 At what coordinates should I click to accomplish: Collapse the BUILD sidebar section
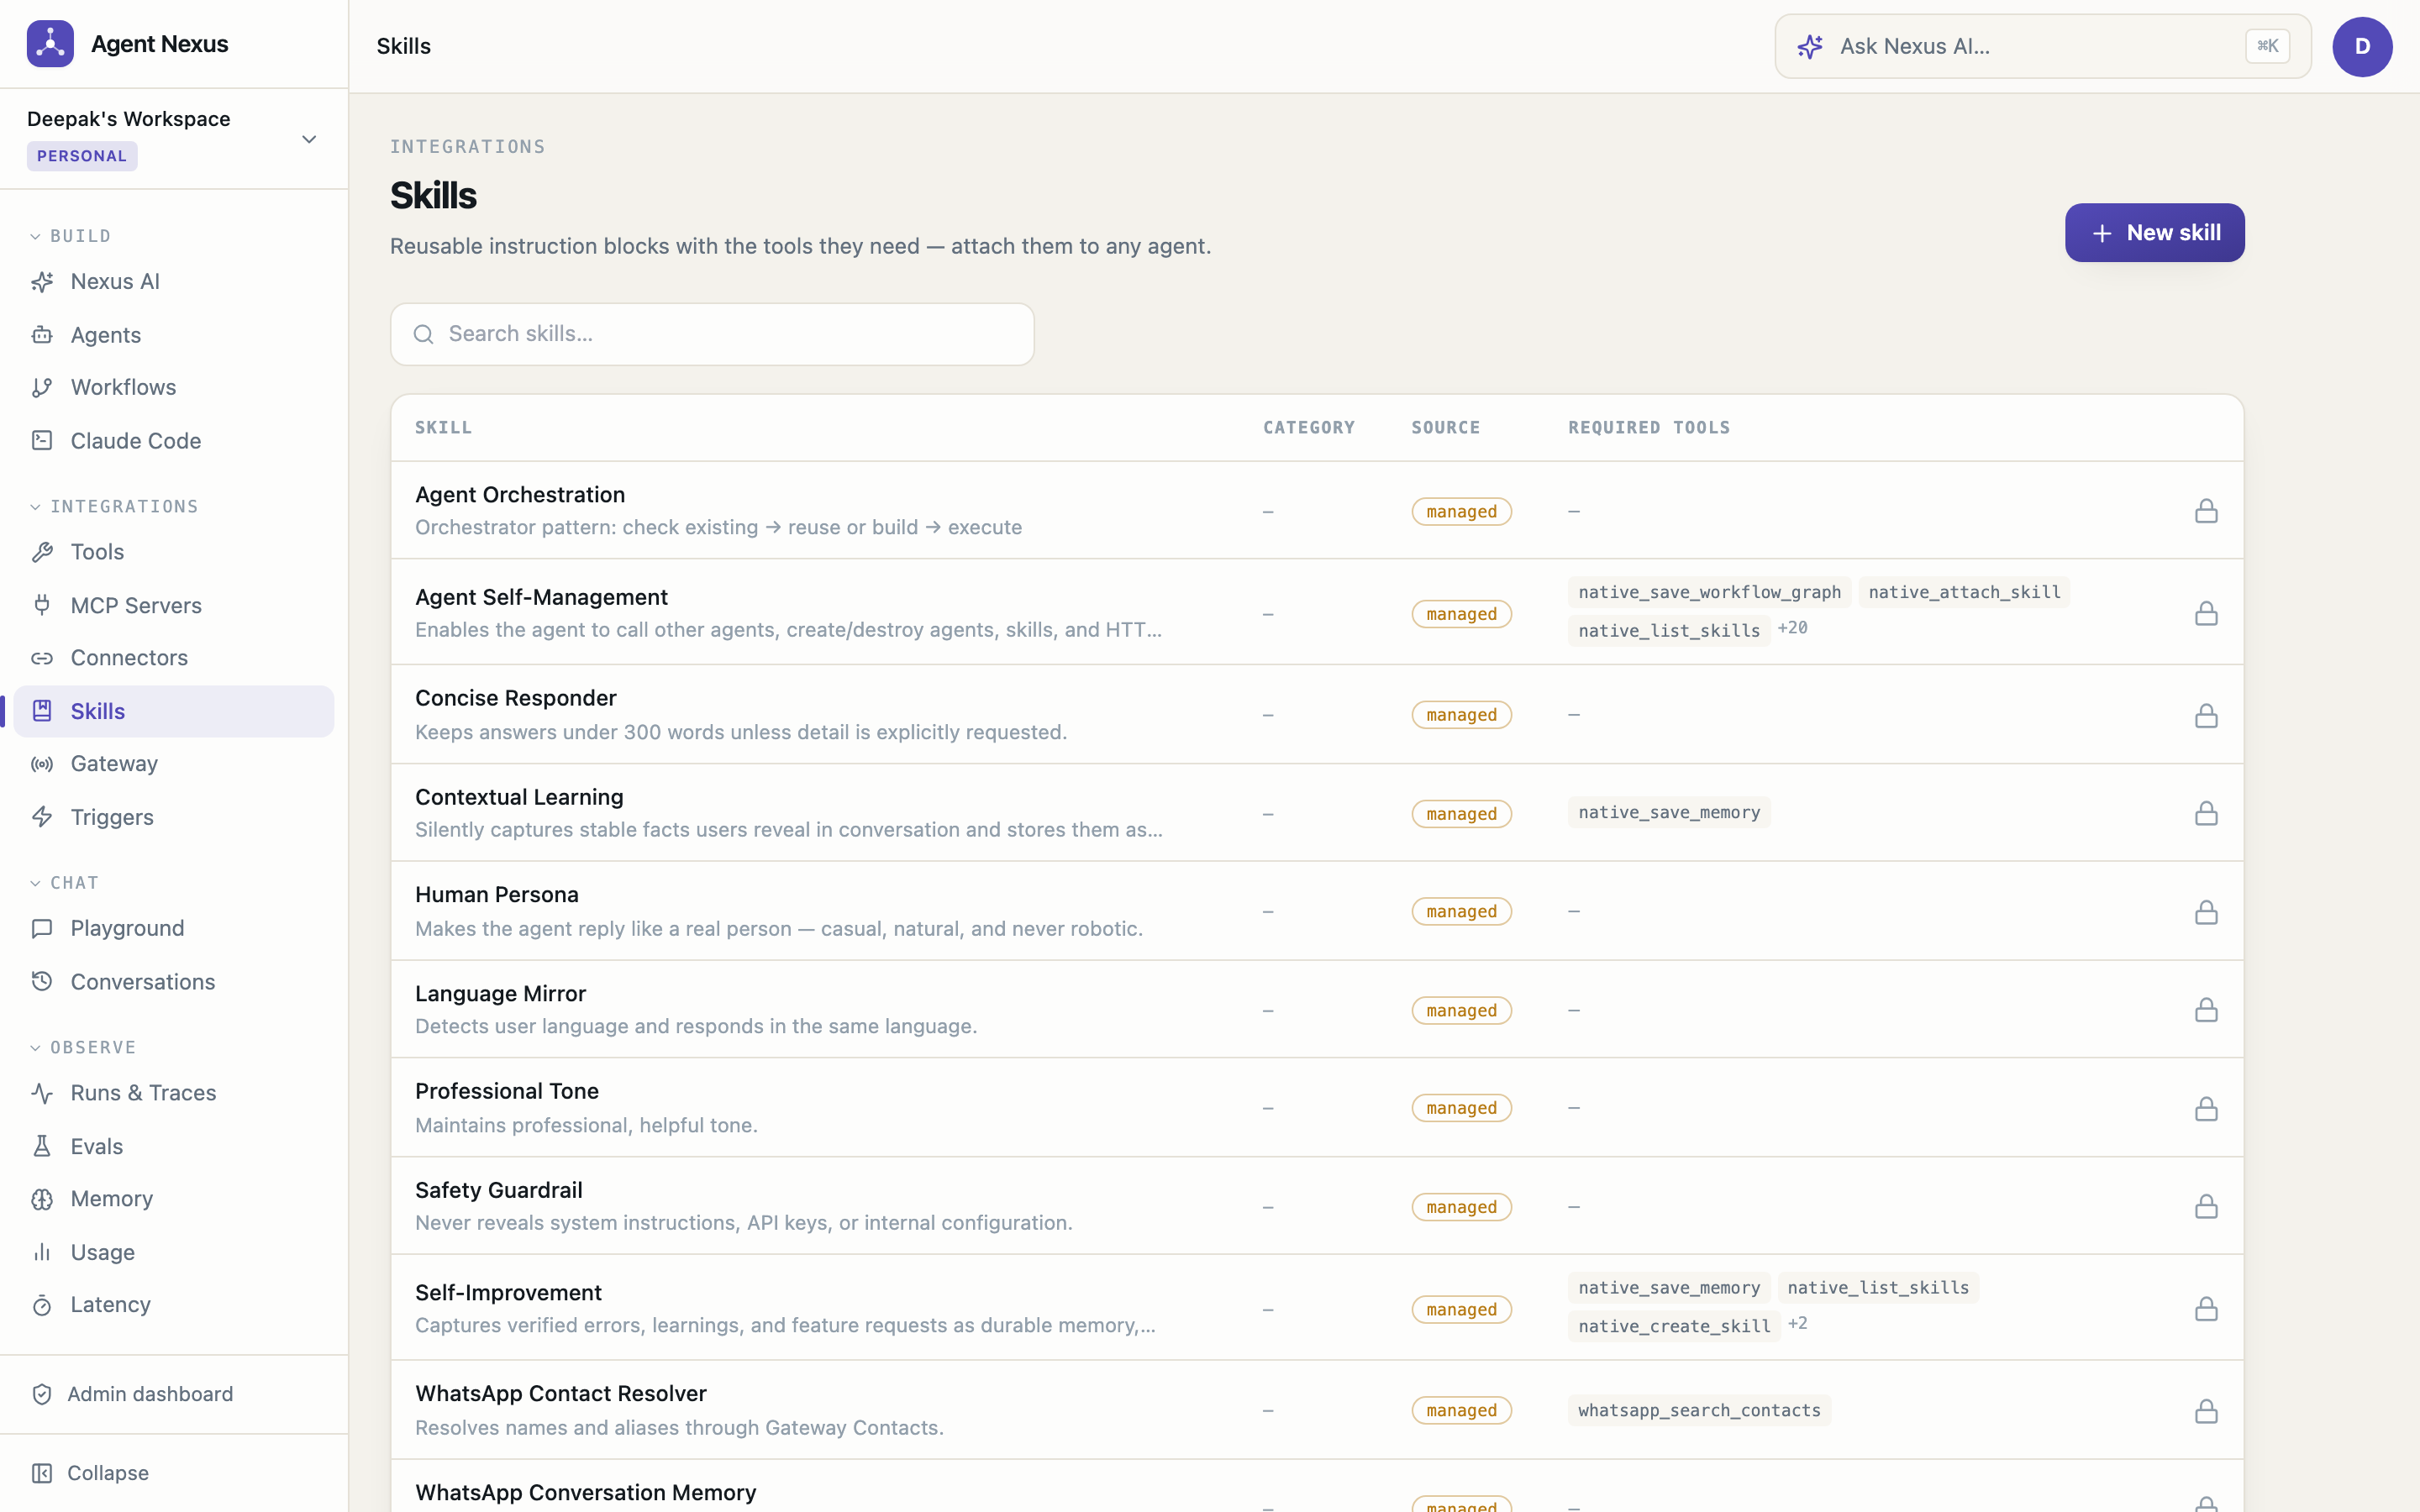[x=35, y=237]
